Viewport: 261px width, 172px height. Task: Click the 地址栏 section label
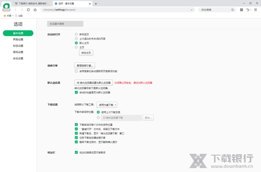click(51, 153)
